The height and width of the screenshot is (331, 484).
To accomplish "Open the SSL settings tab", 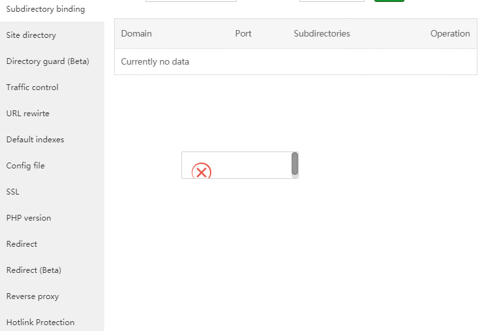I will [x=13, y=192].
